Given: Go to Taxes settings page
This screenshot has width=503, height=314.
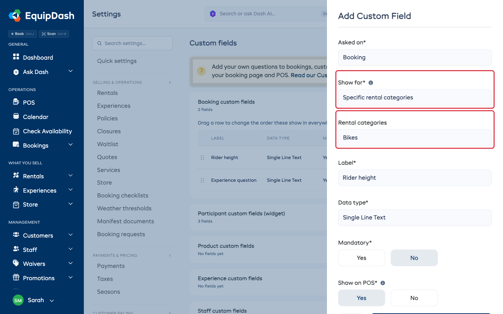Looking at the screenshot, I should tap(105, 279).
